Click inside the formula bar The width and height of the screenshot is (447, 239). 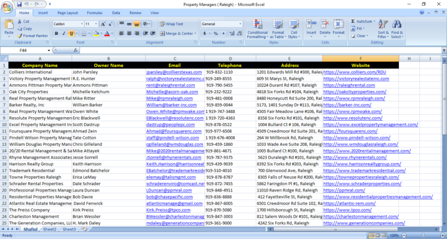point(260,50)
